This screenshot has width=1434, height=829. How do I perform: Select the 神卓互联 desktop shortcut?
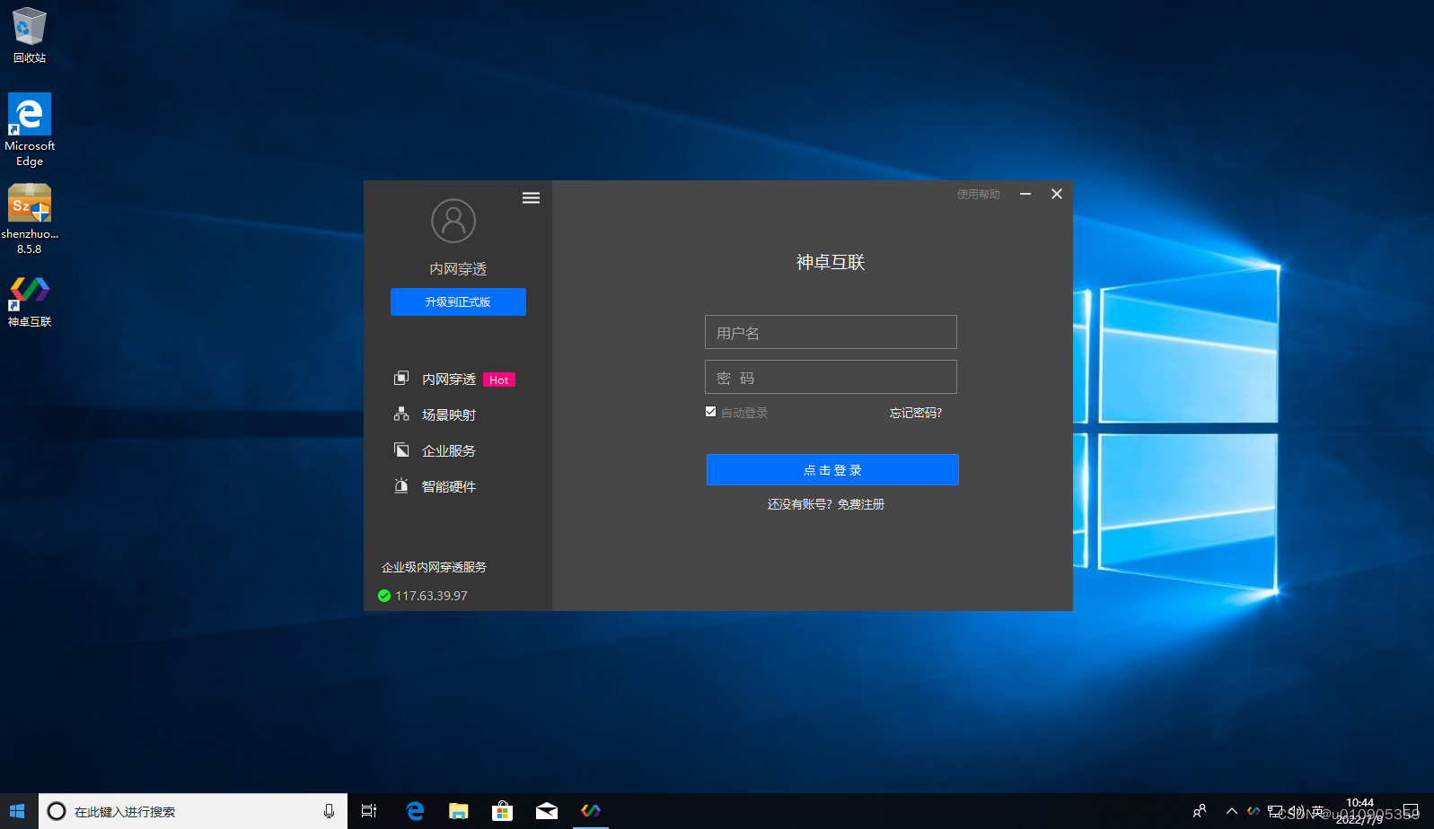click(30, 301)
